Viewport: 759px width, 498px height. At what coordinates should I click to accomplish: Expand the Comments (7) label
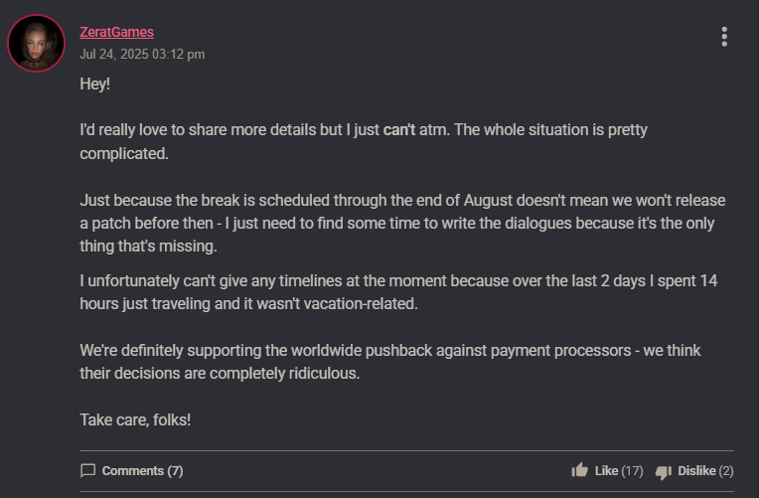pos(142,470)
